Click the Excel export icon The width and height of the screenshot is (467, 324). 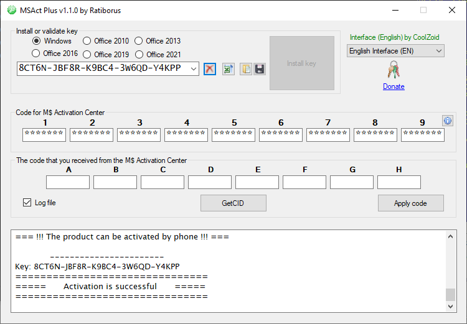(x=229, y=69)
